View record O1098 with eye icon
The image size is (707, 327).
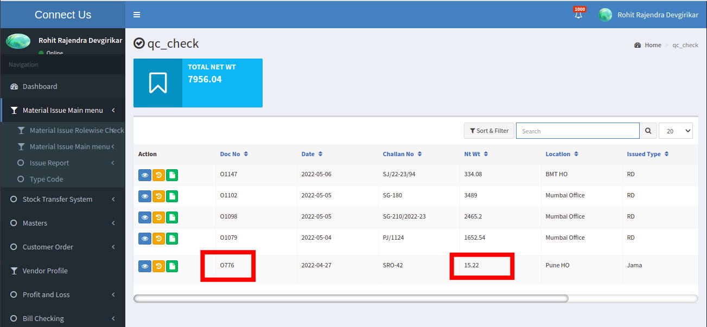coord(145,217)
